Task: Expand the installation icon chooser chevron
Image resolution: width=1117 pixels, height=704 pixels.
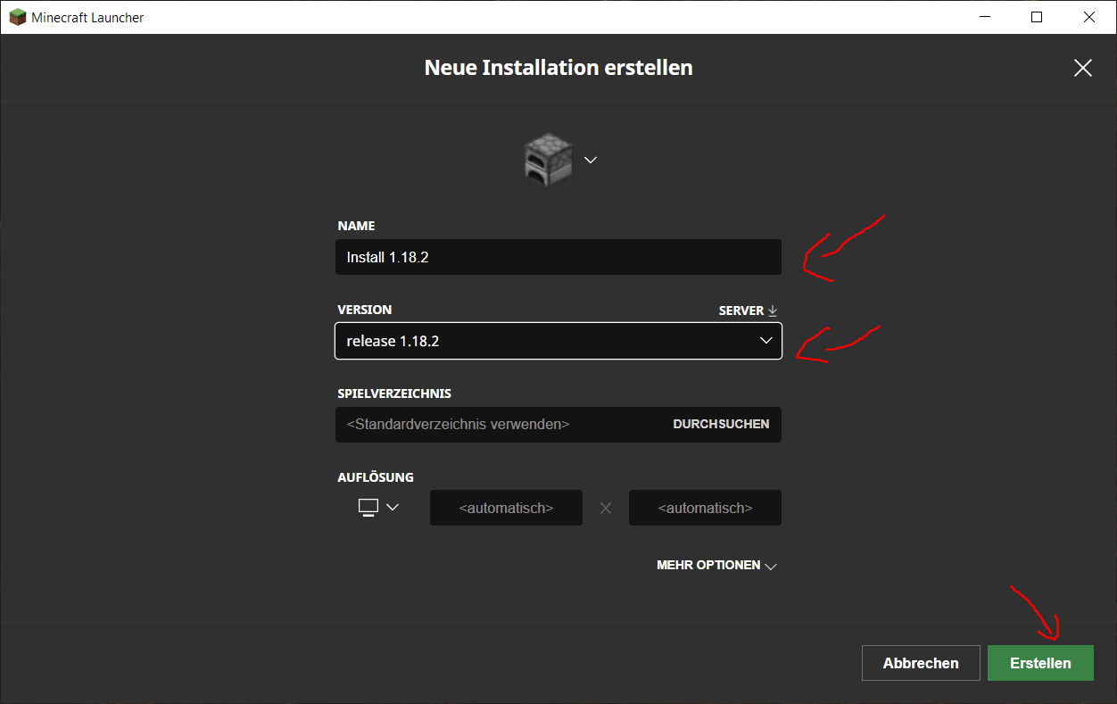Action: coord(590,160)
